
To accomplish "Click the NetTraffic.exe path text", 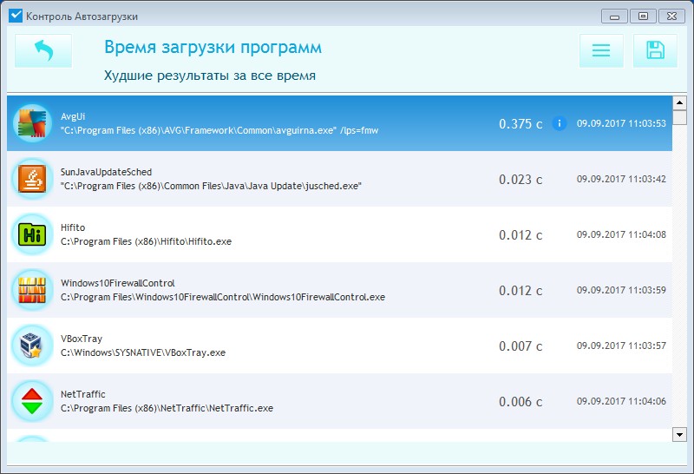I will click(167, 408).
